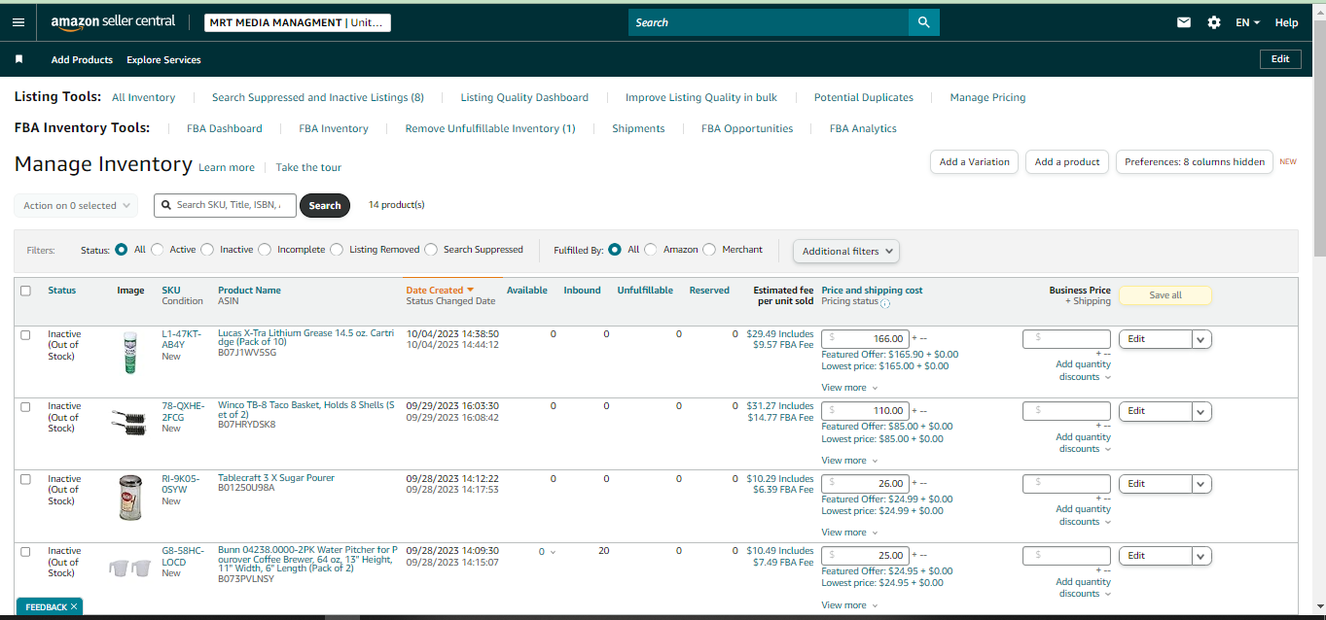
Task: Open Manage Pricing tool
Action: coord(987,97)
